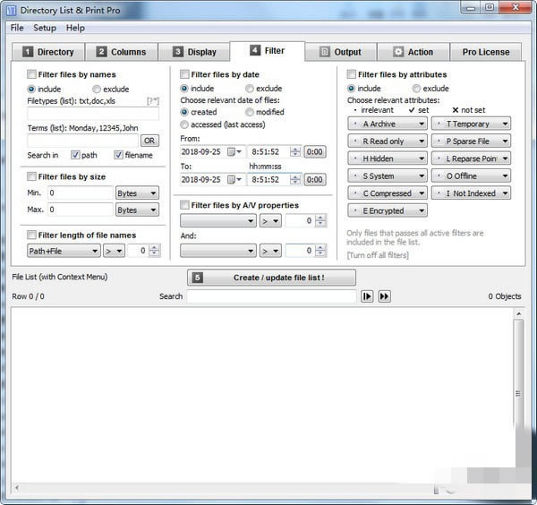Click the Output tab page icon
This screenshot has height=505, width=537.
[x=324, y=52]
